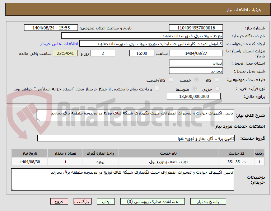Choose the جزیی purchase type radio
The width and height of the screenshot is (271, 211).
[x=217, y=89]
